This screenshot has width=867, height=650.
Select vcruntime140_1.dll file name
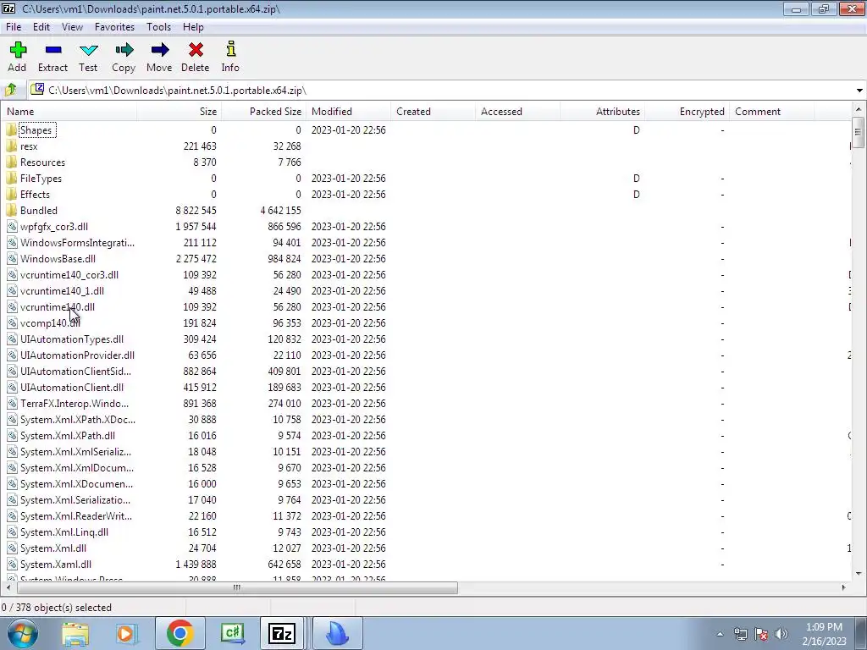[62, 291]
